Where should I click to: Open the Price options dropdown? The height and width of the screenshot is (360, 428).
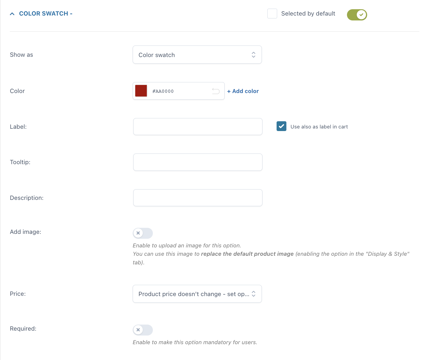pyautogui.click(x=197, y=294)
